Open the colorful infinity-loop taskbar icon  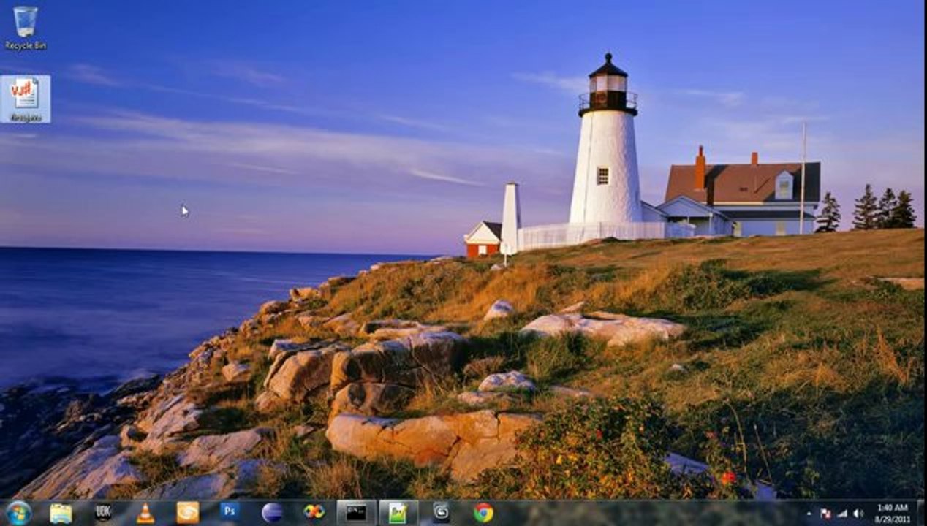[314, 513]
